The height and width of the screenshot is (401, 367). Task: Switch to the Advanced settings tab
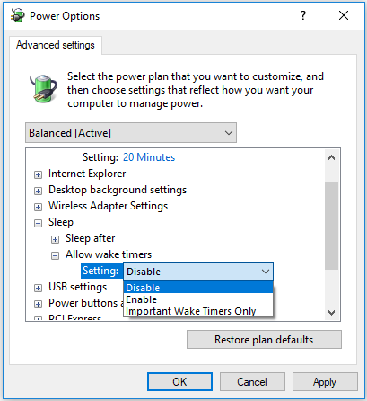click(x=56, y=45)
